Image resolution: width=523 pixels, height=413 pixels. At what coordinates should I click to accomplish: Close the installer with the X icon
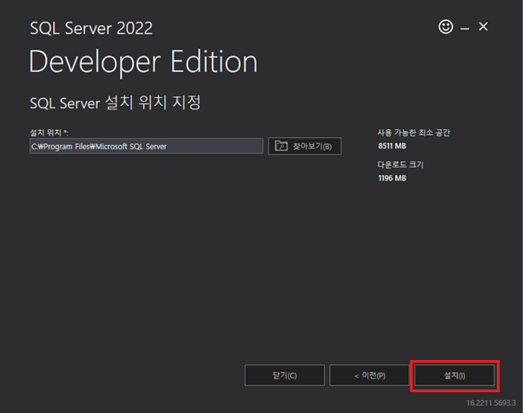pyautogui.click(x=483, y=26)
